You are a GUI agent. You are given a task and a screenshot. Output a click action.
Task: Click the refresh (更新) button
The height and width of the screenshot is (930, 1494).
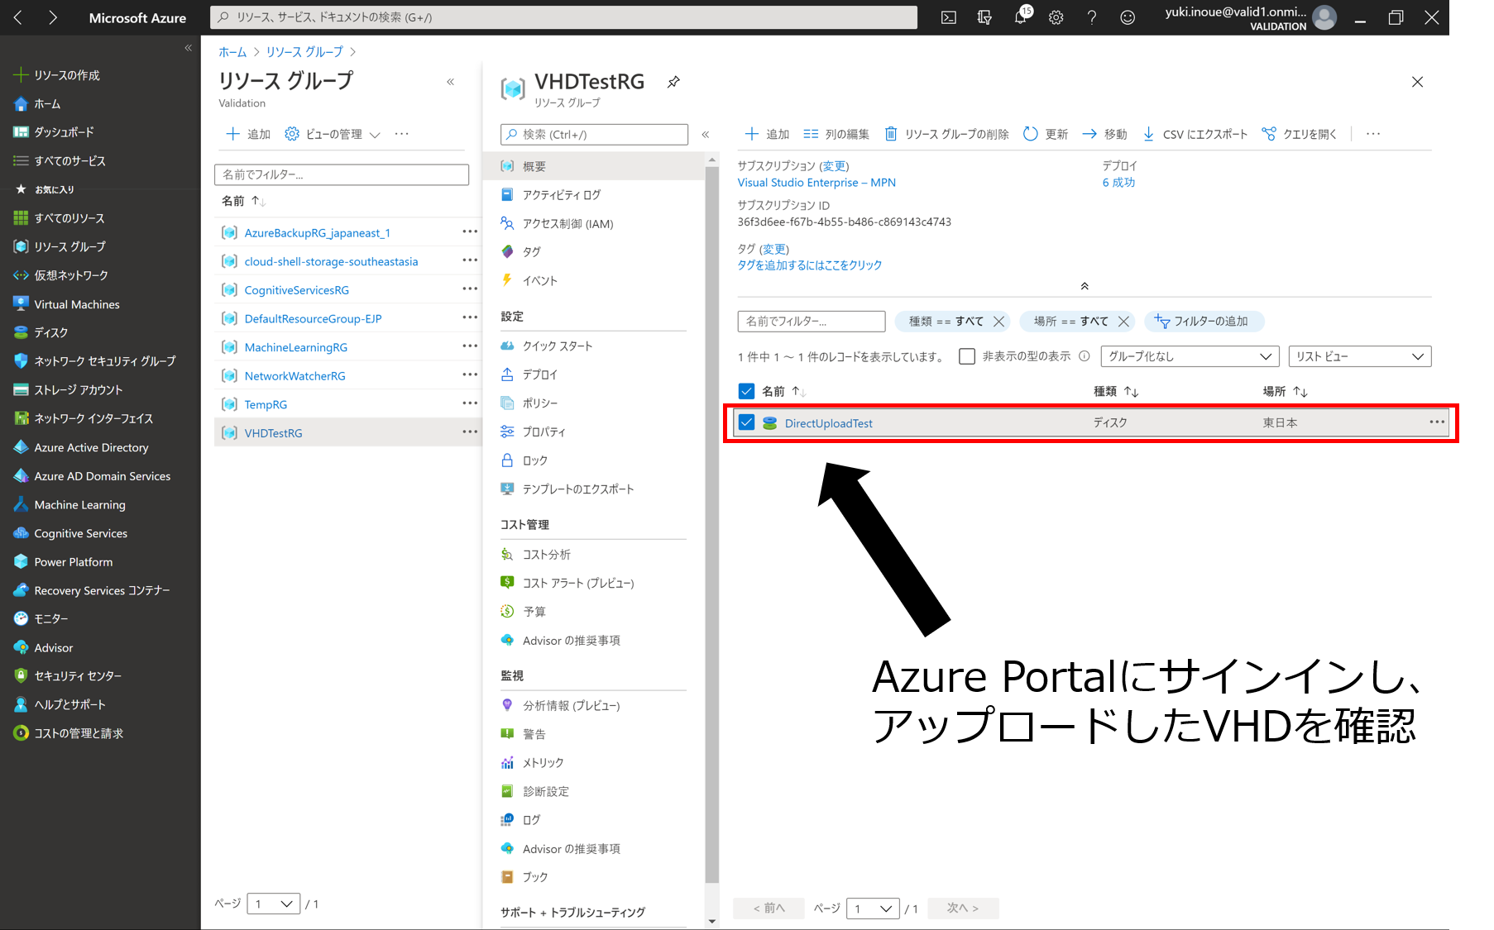[x=1046, y=134]
